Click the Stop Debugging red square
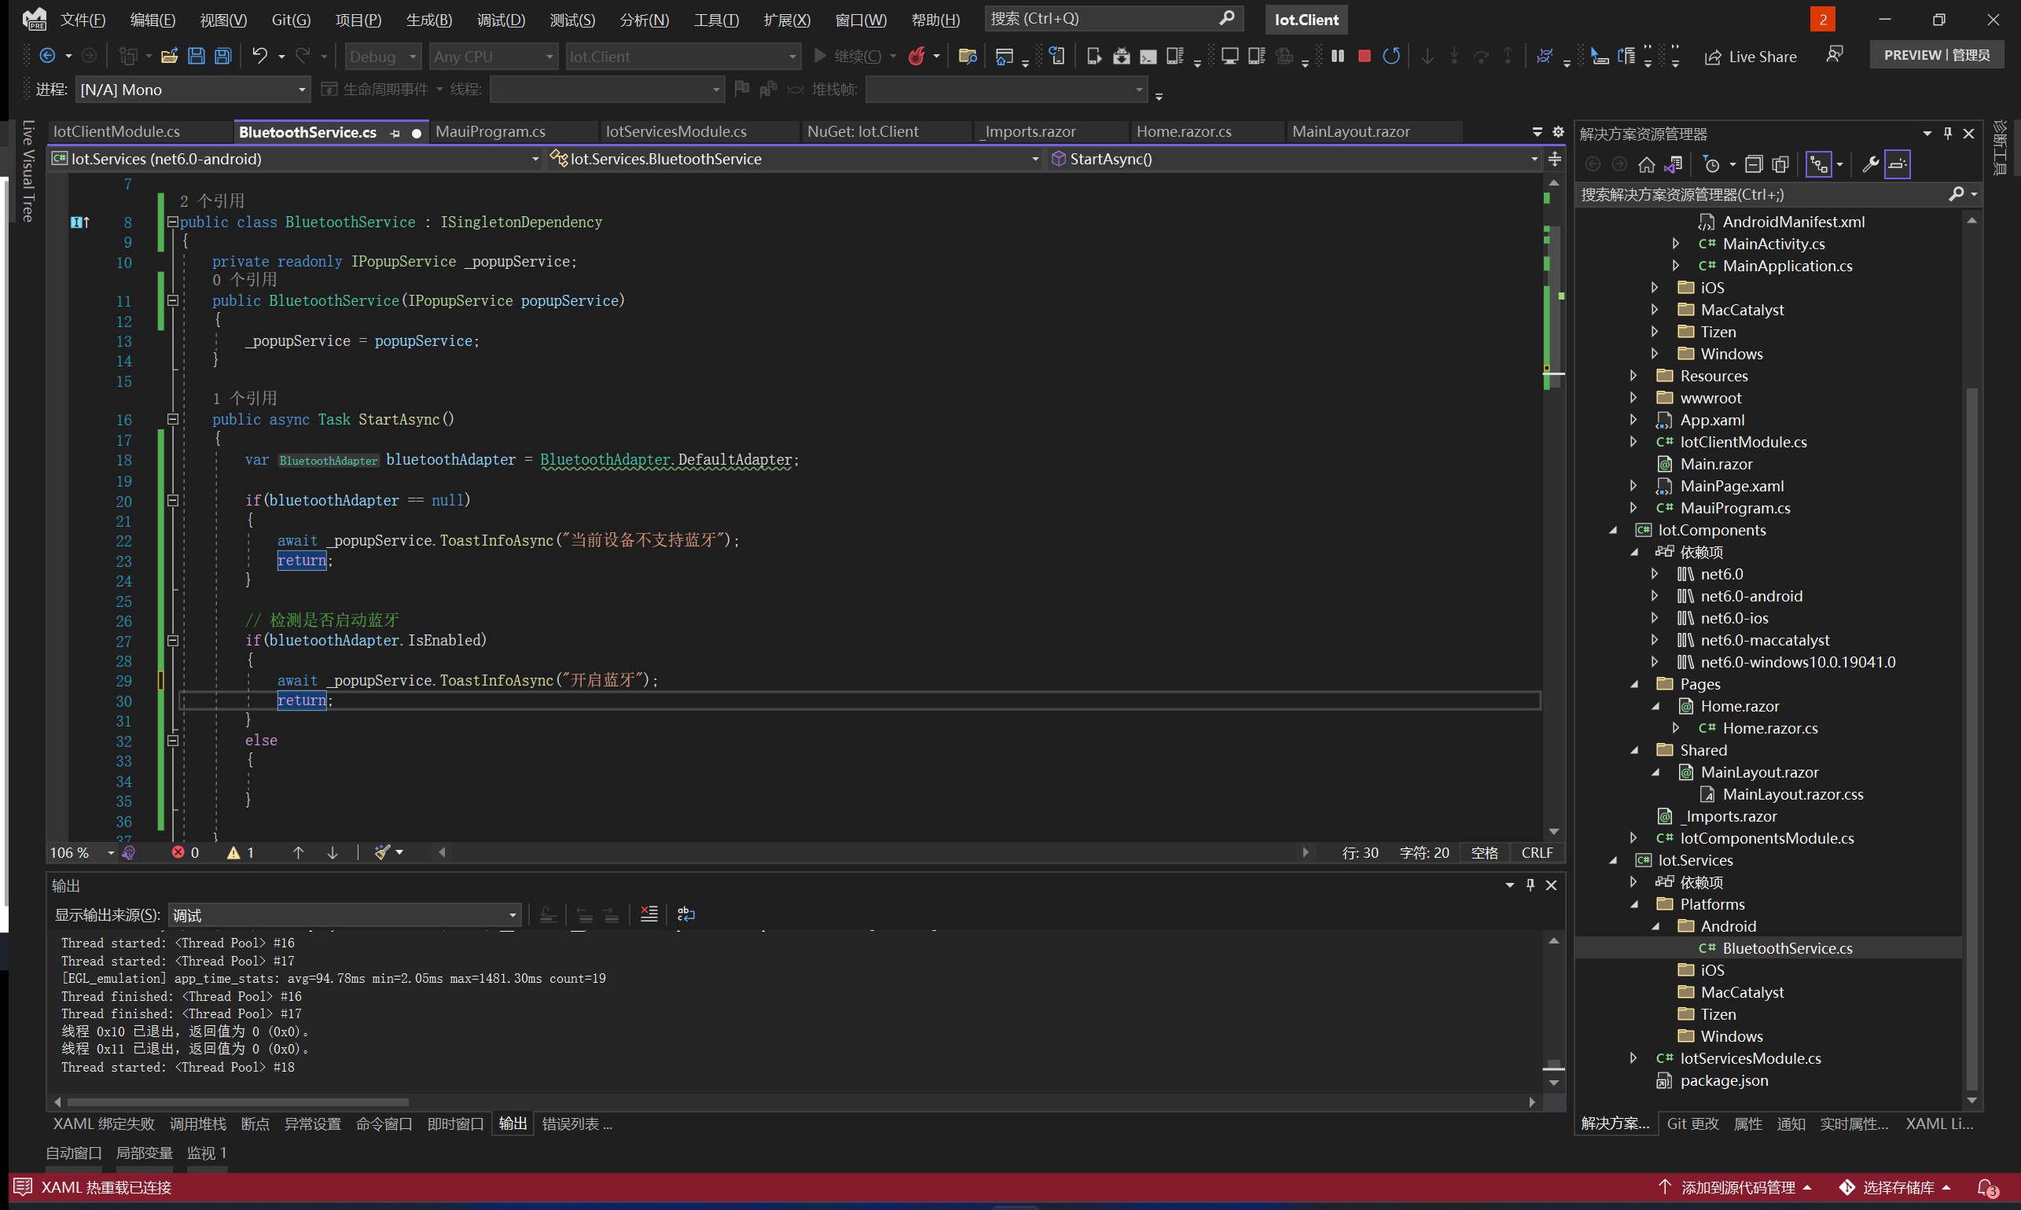2021x1210 pixels. pos(1364,57)
